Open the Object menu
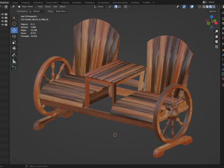Screen dimensions: 224x168 coord(63,7)
